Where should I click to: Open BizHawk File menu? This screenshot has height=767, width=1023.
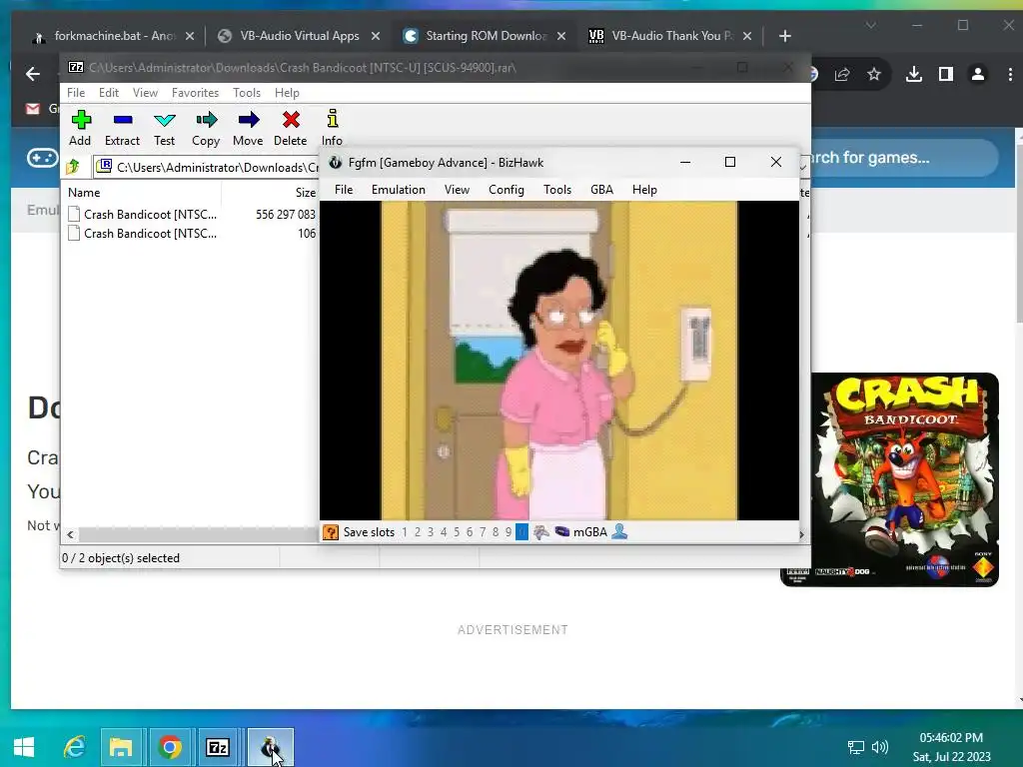pos(344,190)
